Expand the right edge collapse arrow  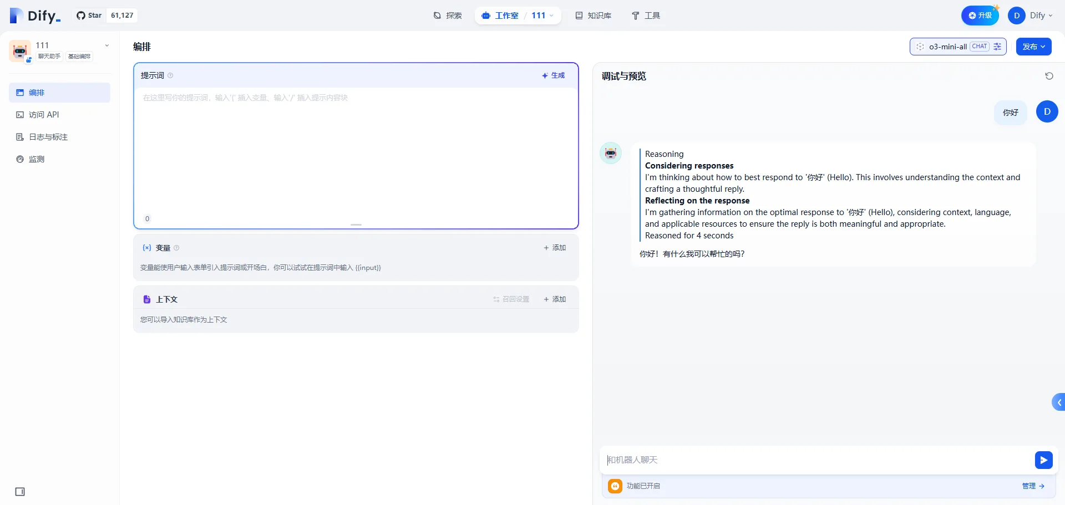pyautogui.click(x=1058, y=402)
